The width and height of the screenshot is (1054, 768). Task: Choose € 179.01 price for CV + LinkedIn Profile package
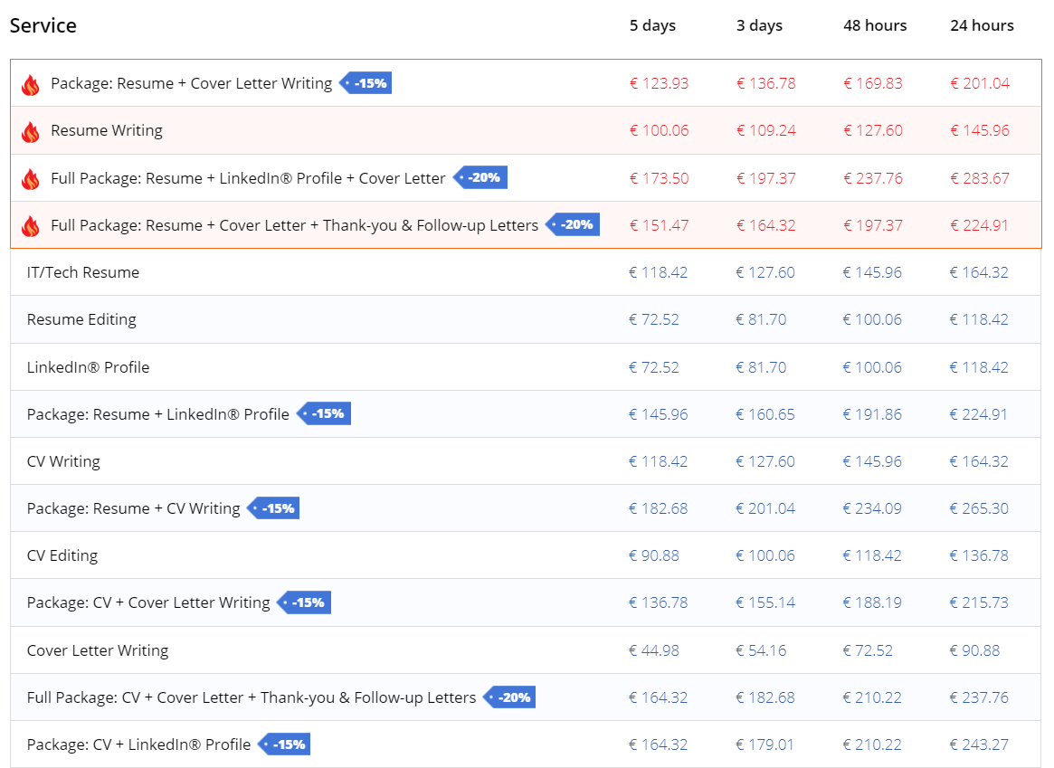click(x=764, y=744)
